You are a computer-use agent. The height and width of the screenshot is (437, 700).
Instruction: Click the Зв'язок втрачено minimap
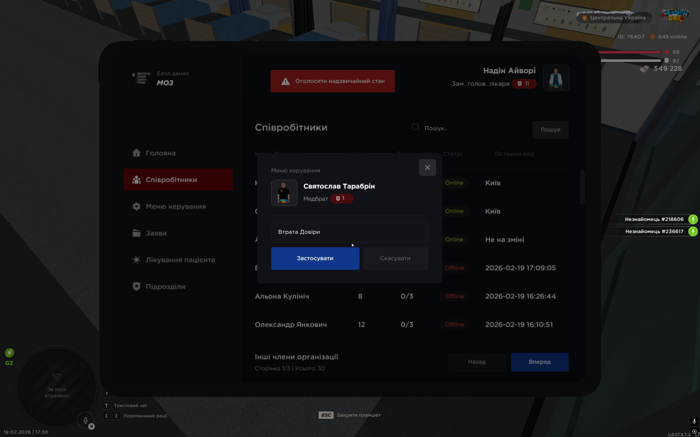pos(56,387)
